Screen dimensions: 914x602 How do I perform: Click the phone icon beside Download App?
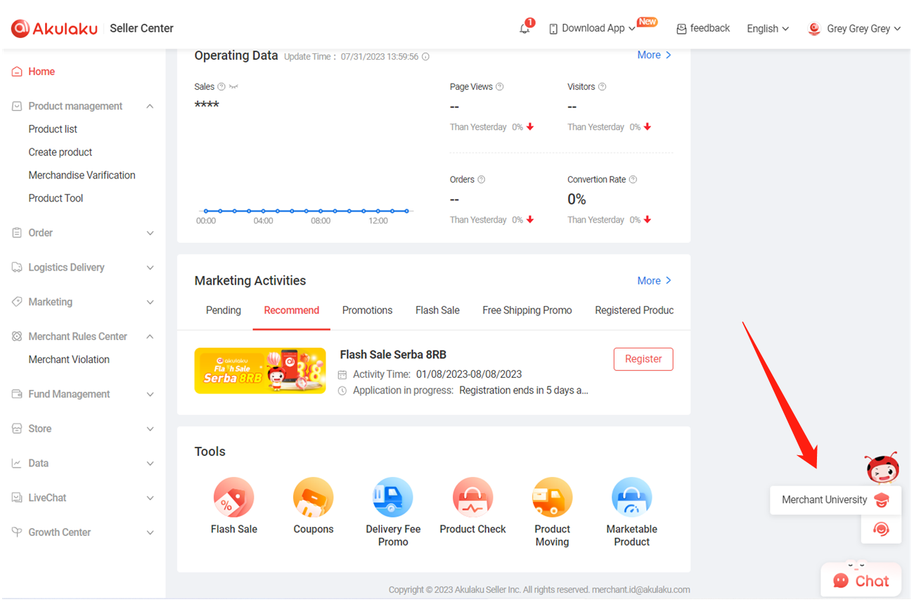click(553, 29)
